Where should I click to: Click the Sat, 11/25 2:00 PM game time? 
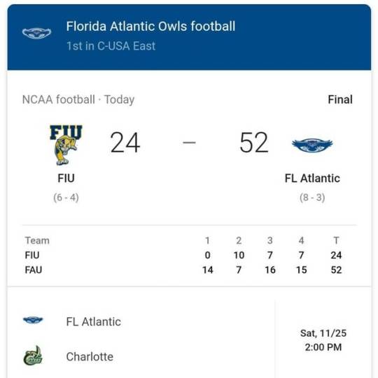[x=323, y=340]
